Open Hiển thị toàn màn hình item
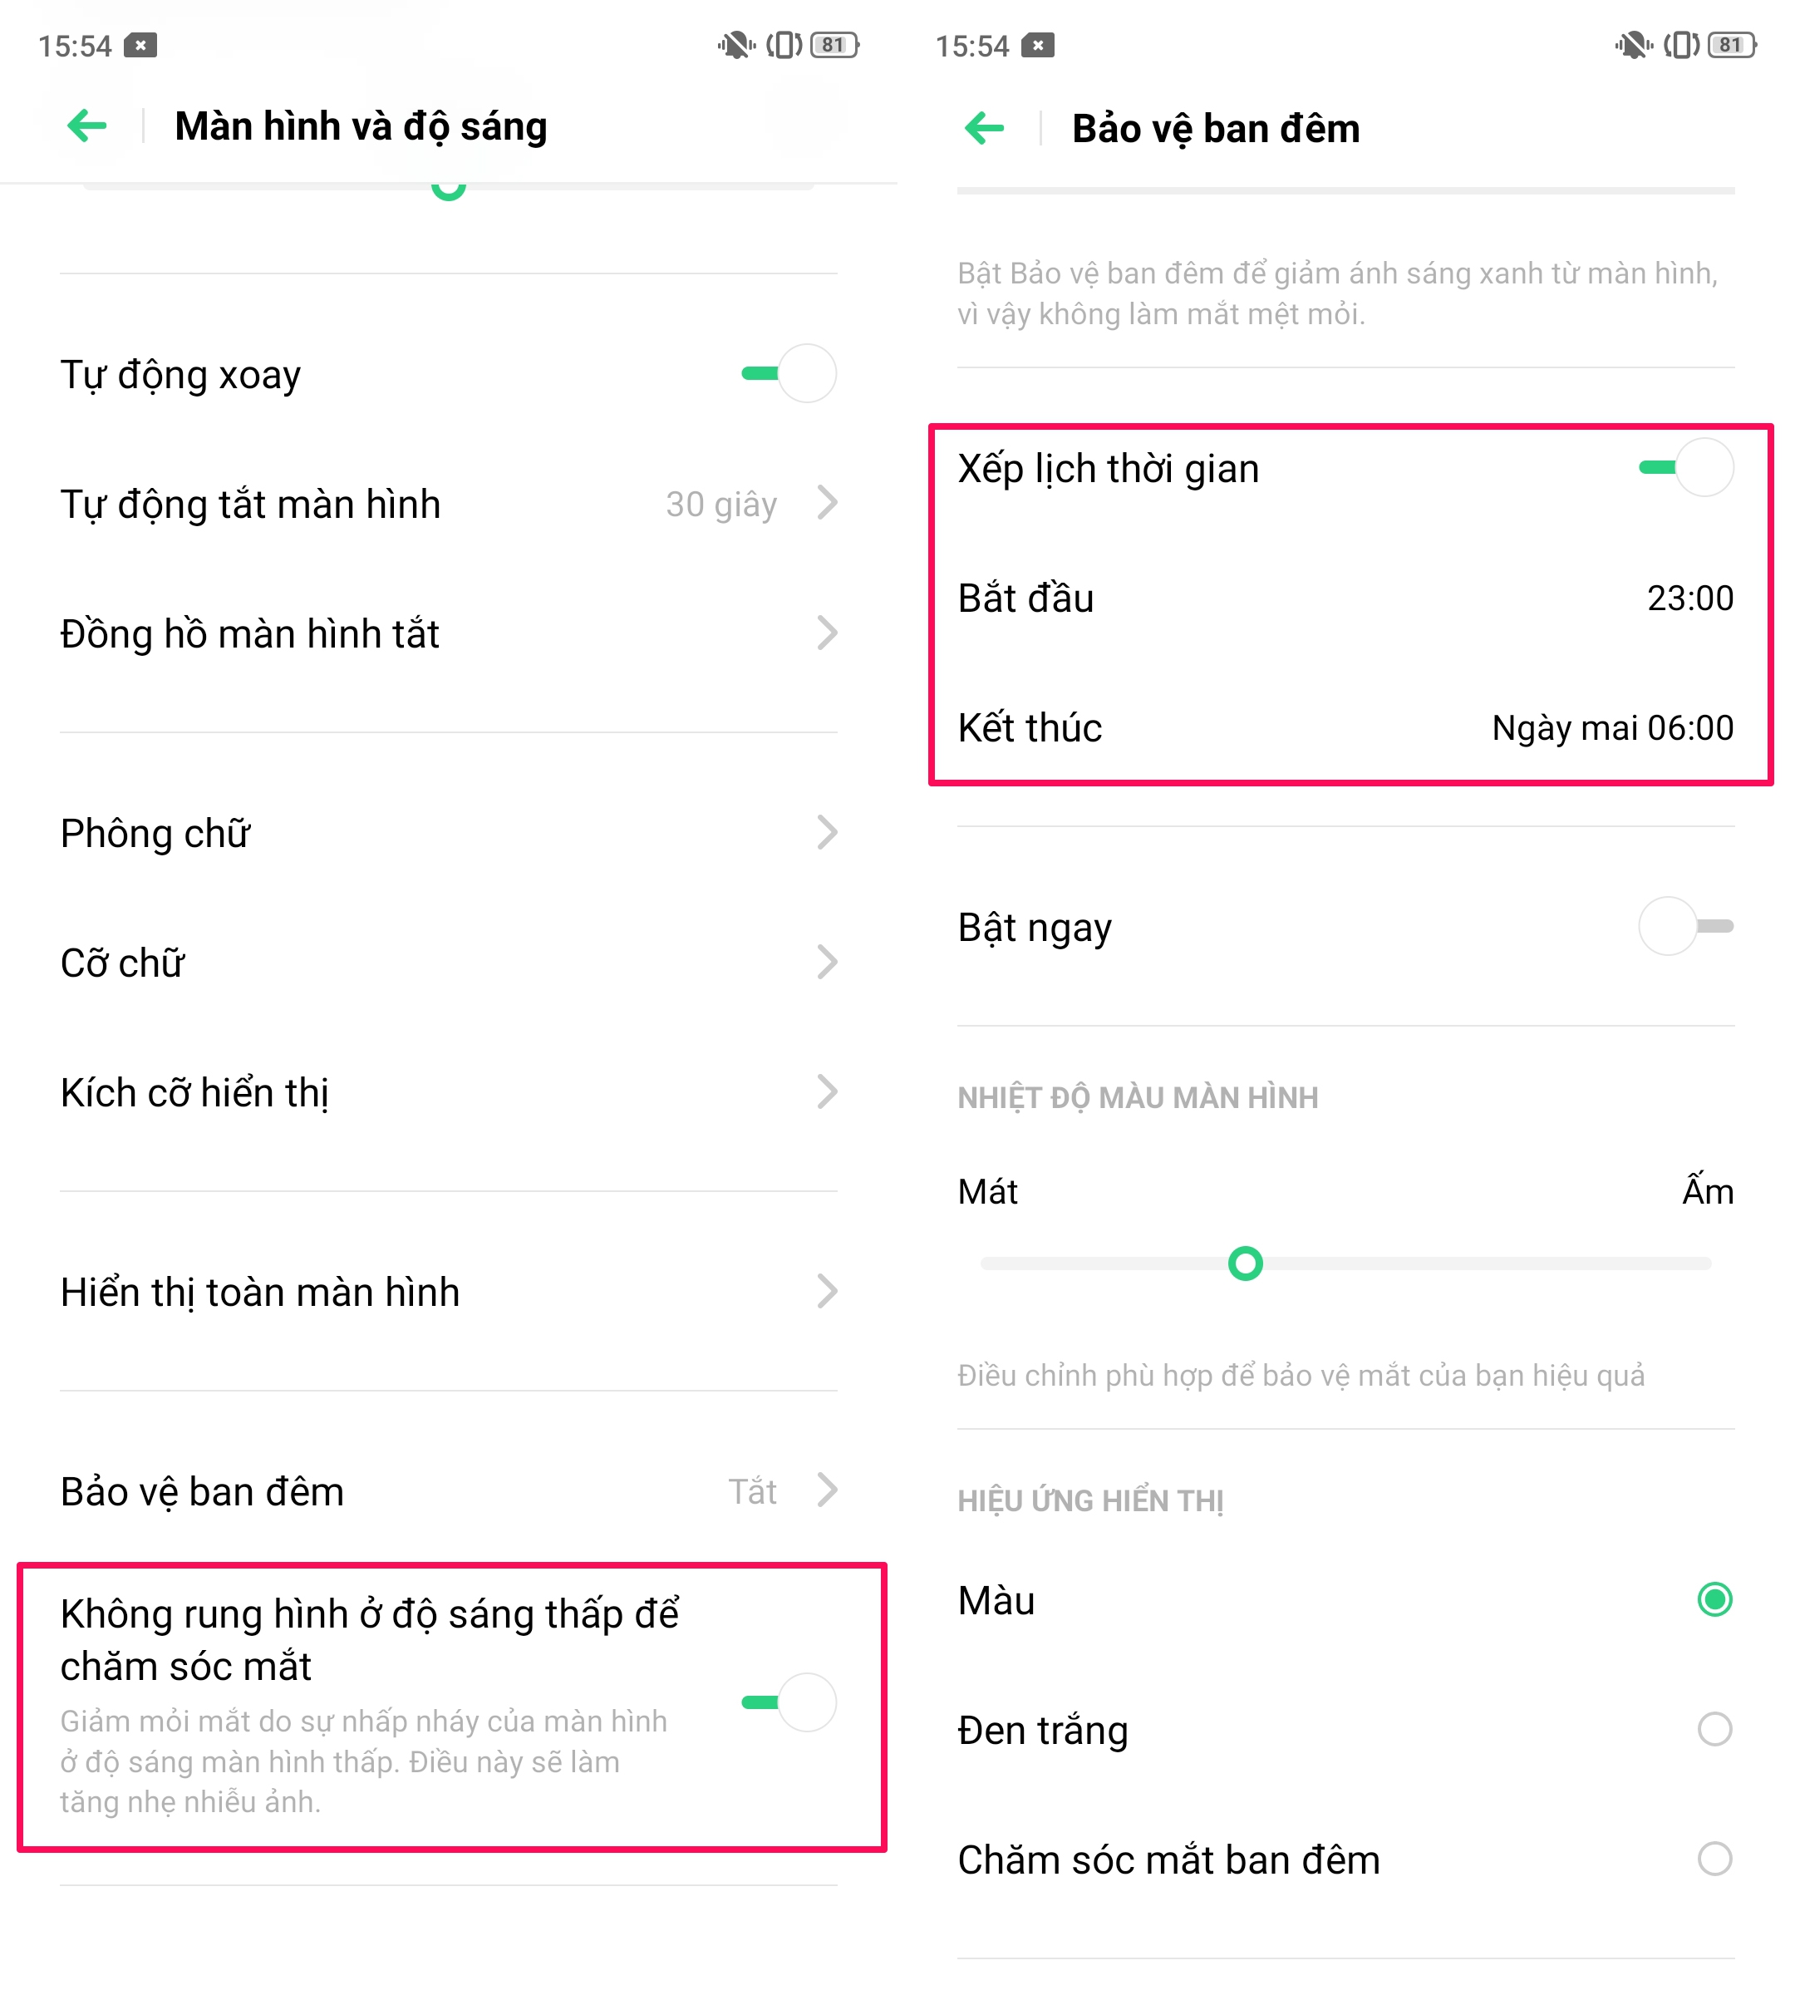This screenshot has height=1995, width=1795. click(449, 1292)
